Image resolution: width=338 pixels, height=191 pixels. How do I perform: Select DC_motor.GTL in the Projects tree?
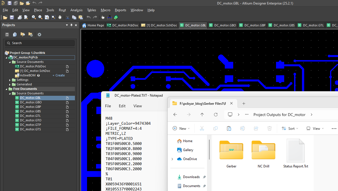point(30,116)
